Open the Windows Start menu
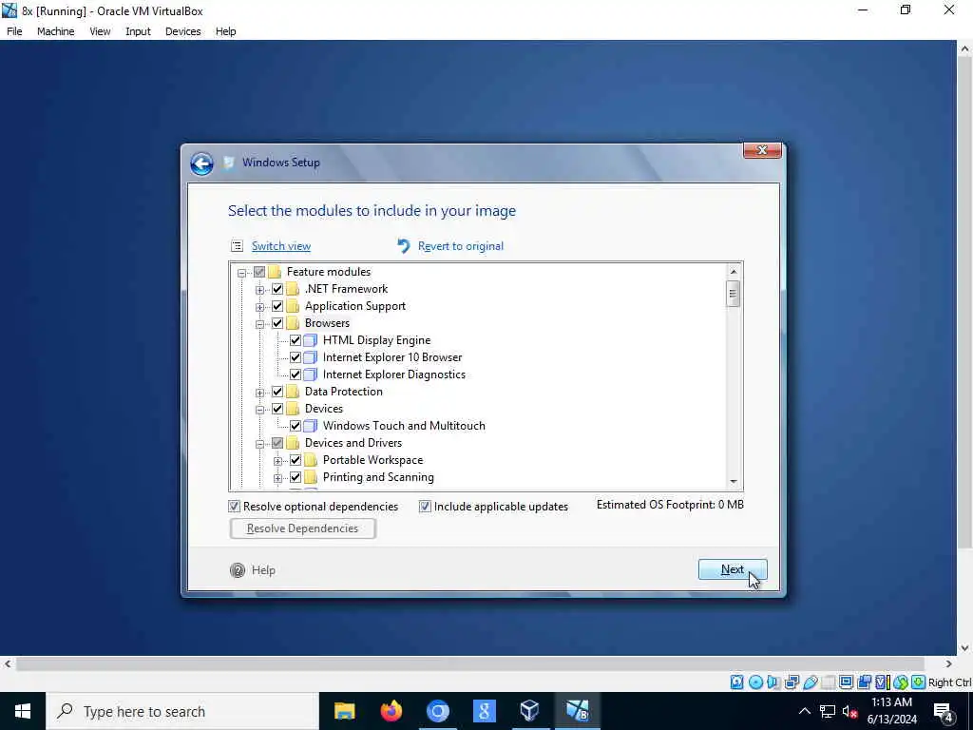Viewport: 973px width, 730px height. pos(23,711)
